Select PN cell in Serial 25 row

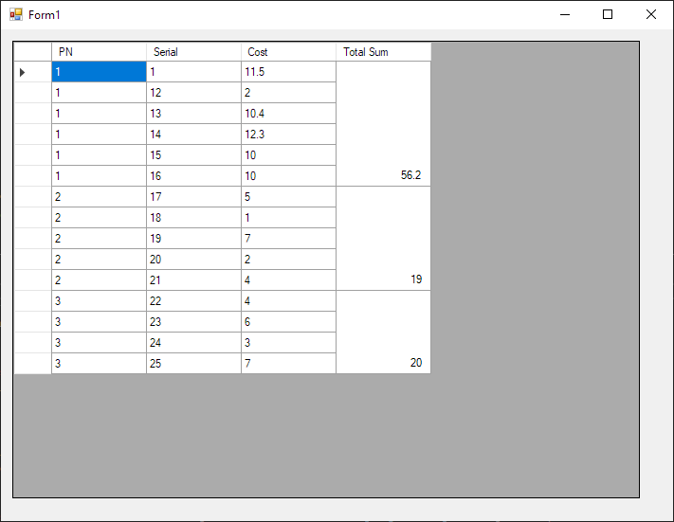pyautogui.click(x=99, y=364)
